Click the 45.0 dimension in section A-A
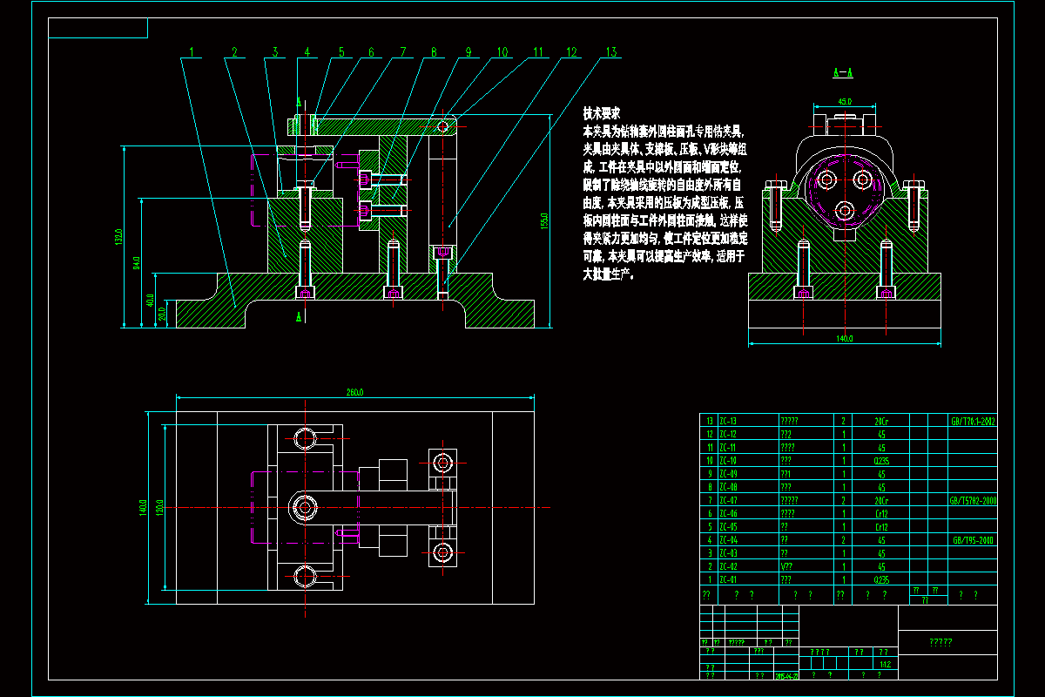The image size is (1045, 697). click(844, 101)
